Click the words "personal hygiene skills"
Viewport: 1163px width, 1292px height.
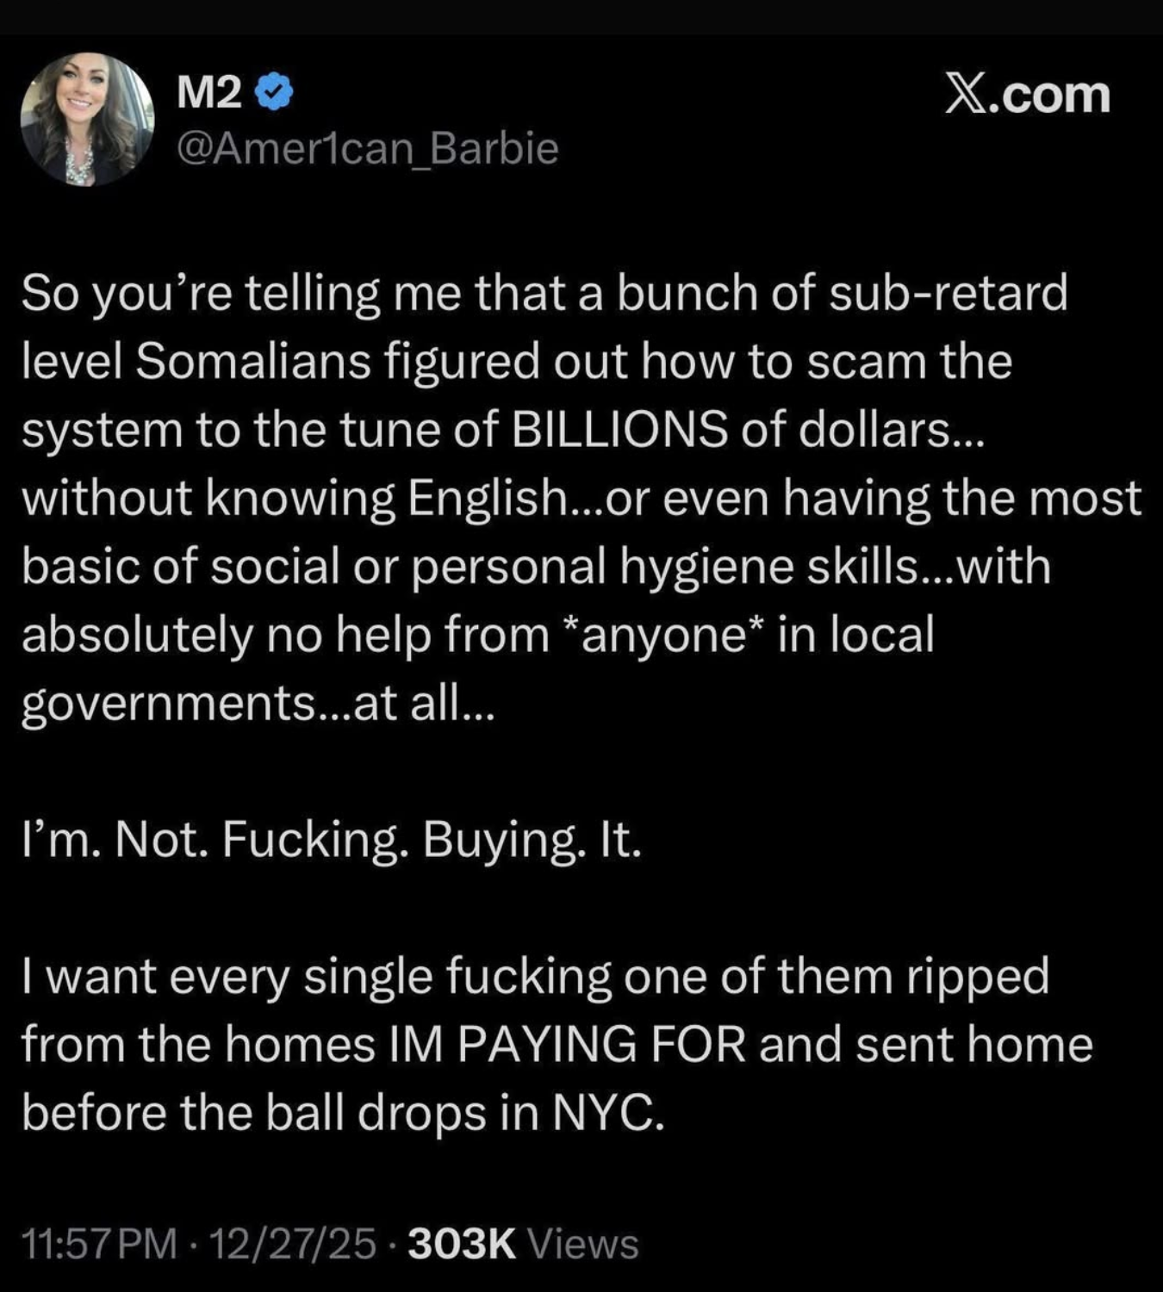pyautogui.click(x=664, y=567)
